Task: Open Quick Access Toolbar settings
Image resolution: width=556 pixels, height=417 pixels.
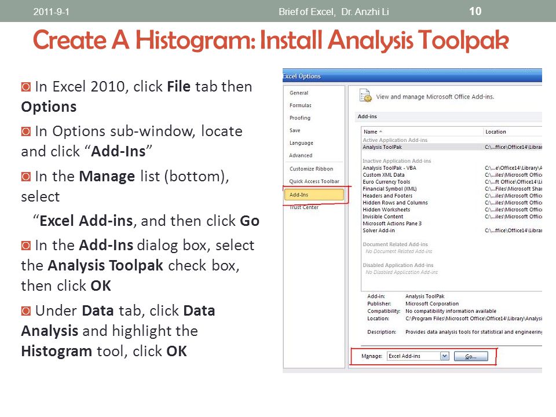Action: point(314,181)
